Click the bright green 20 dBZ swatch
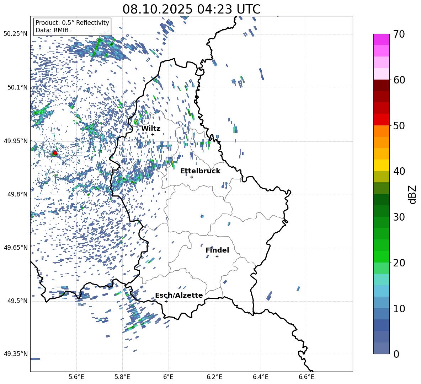421x384 pixels. point(382,257)
